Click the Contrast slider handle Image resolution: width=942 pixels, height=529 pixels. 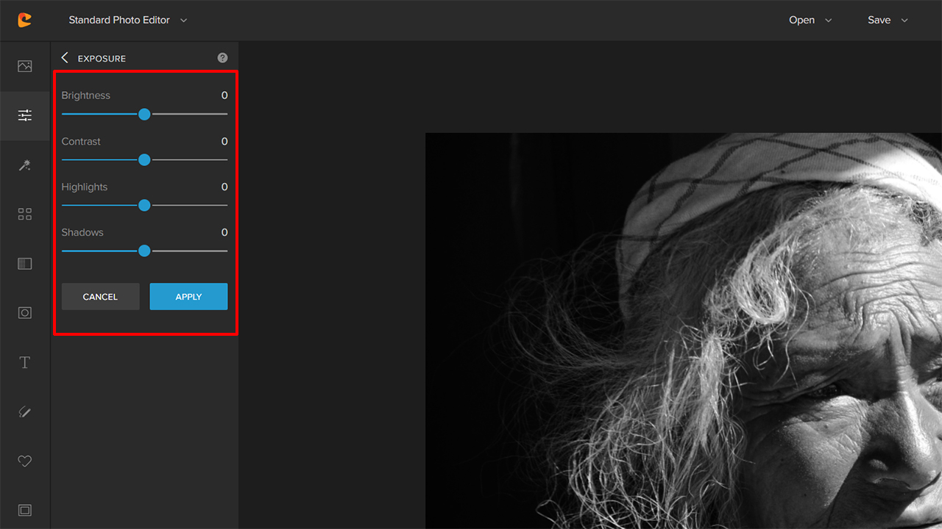(x=144, y=159)
